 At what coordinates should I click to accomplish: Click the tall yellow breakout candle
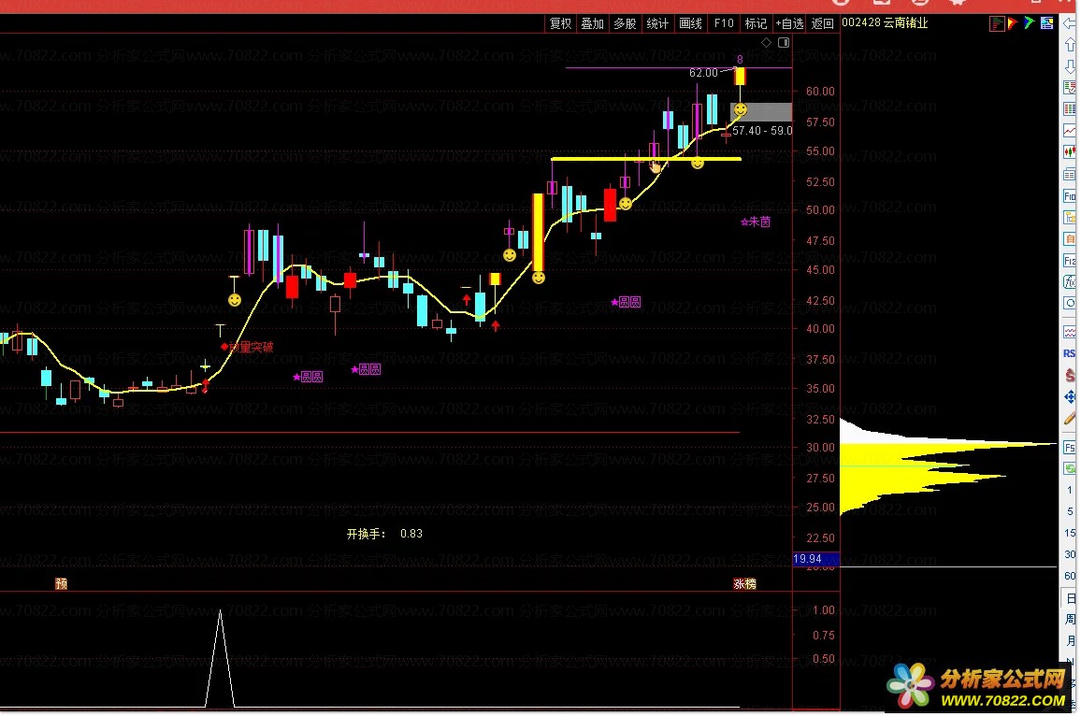(539, 232)
